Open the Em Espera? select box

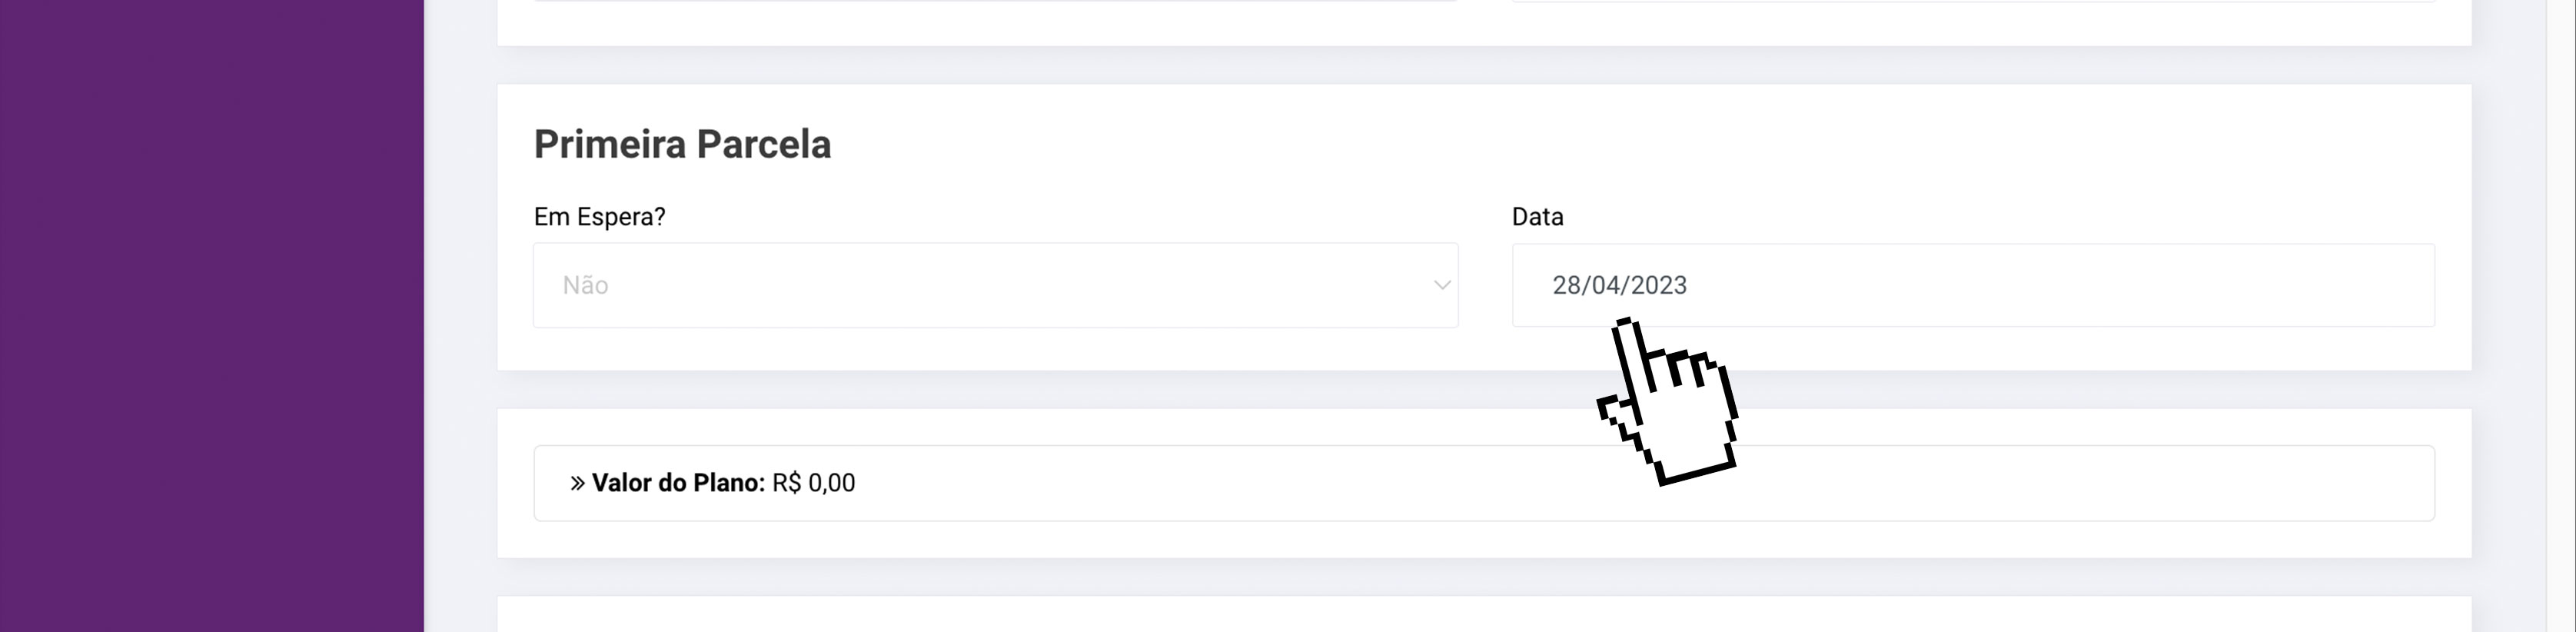[994, 285]
